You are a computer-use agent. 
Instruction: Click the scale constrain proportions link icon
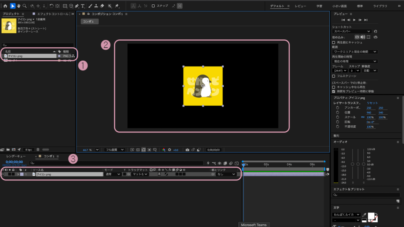pos(363,117)
